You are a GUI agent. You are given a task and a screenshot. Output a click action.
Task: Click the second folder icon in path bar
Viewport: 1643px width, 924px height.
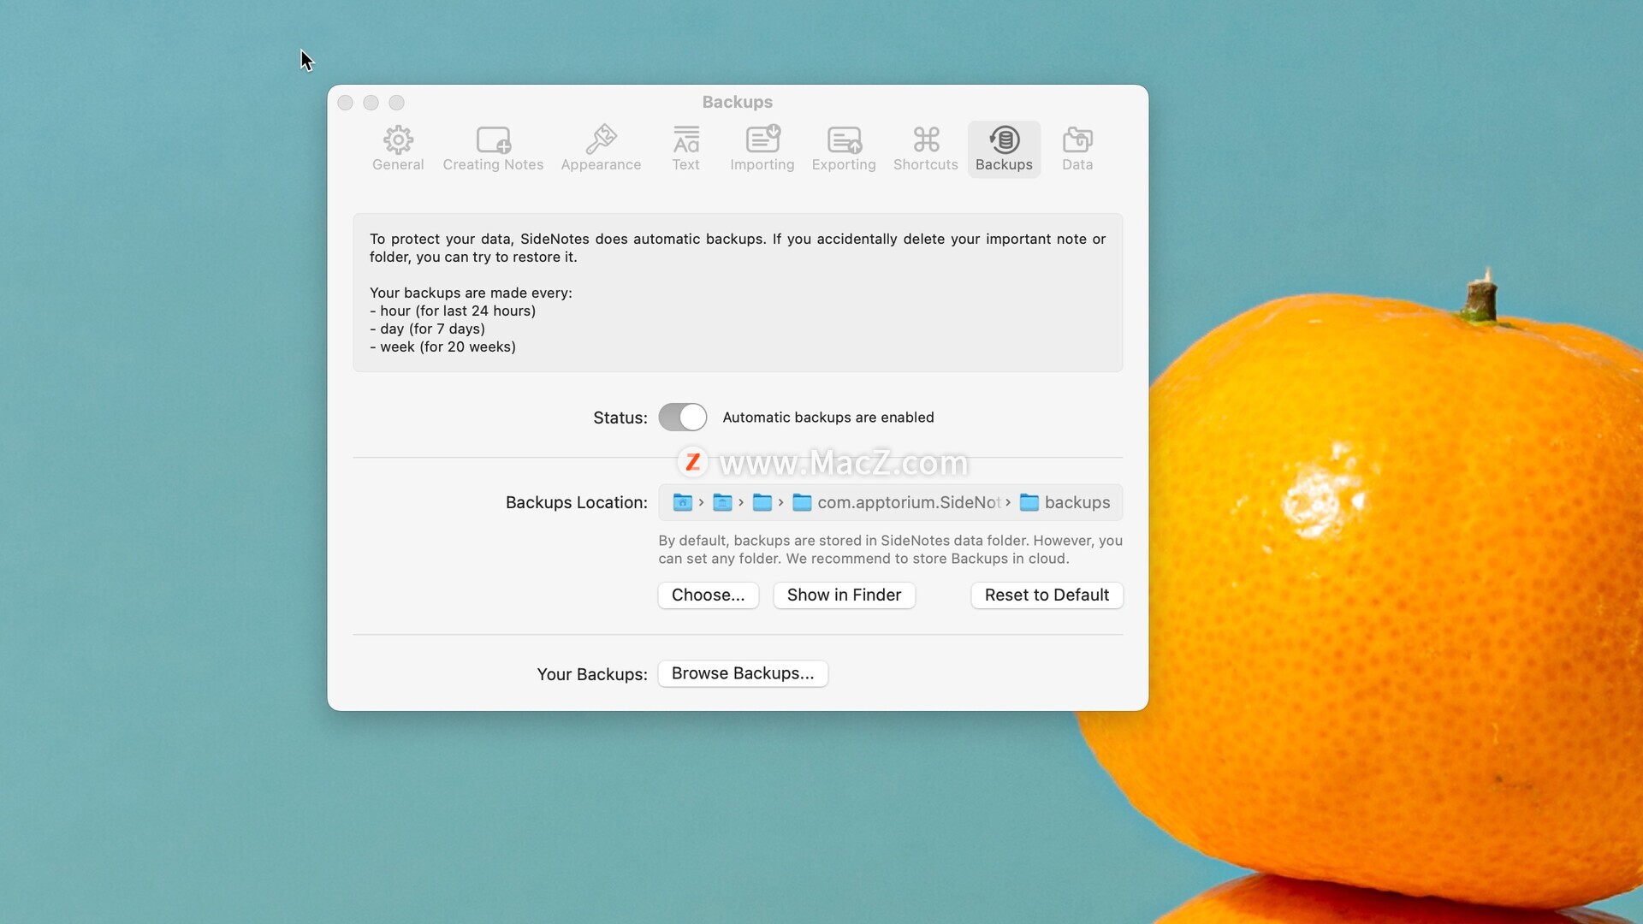point(722,502)
